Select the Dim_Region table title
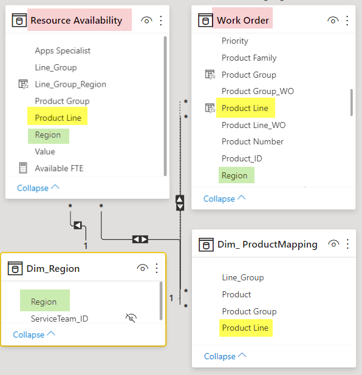The height and width of the screenshot is (375, 362). [x=53, y=269]
